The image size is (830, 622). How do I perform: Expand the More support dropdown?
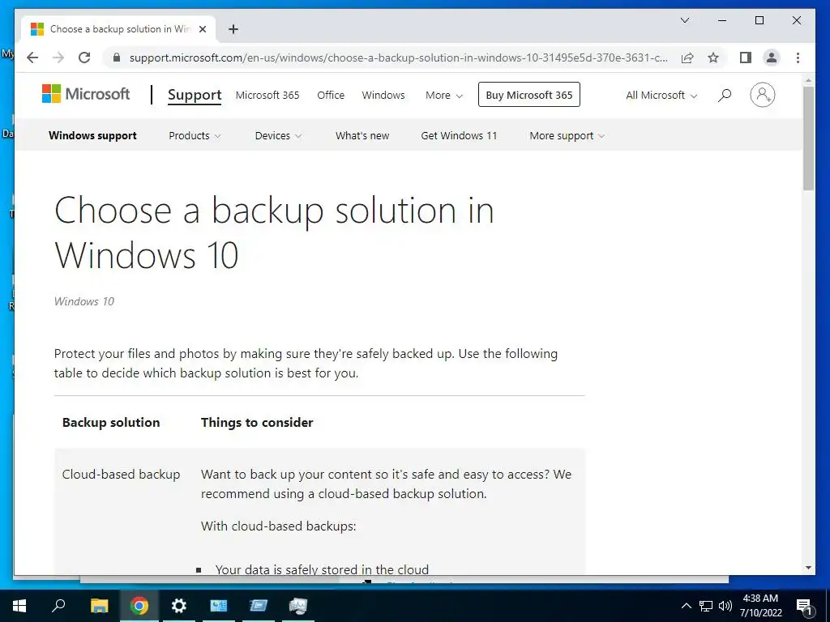(x=567, y=135)
